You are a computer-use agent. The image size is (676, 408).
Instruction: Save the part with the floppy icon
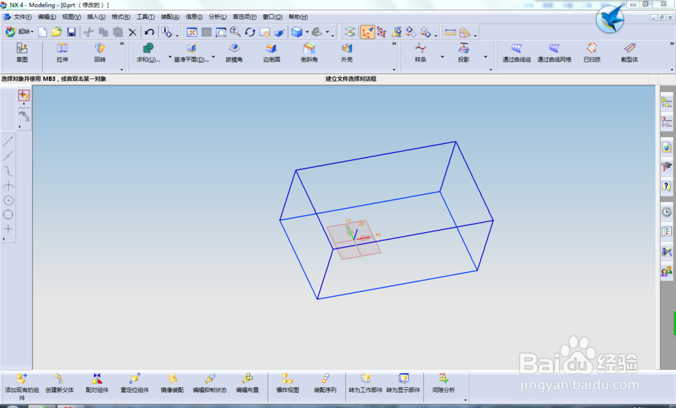pyautogui.click(x=71, y=32)
